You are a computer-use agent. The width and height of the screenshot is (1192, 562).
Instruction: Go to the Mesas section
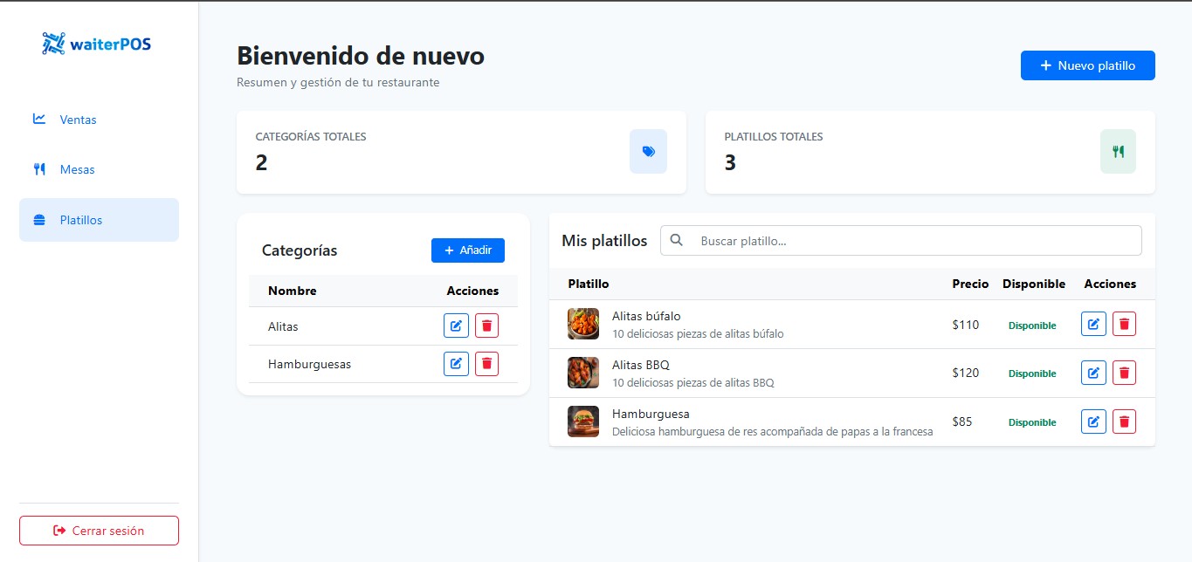(x=77, y=169)
